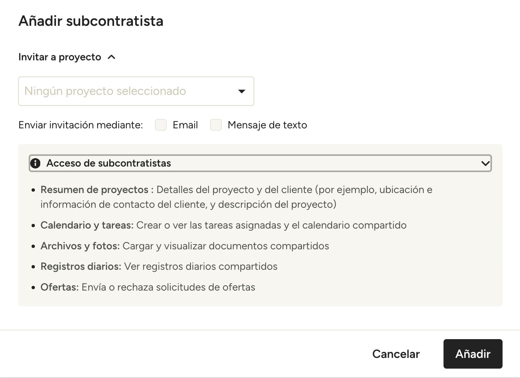Click the info icon next to Acceso de subcontratistas
520x378 pixels.
[x=35, y=163]
